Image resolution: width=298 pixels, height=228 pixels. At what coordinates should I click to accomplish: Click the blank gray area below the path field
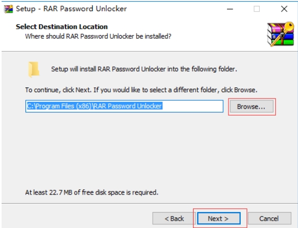point(124,150)
